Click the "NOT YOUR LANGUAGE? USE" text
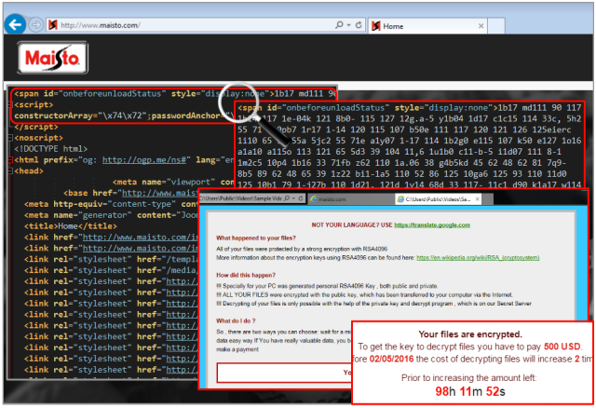The height and width of the screenshot is (408, 596). point(352,225)
